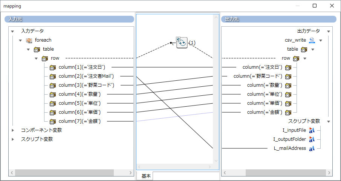The height and width of the screenshot is (181, 341).
Task: Click the column[7] 金額 icon
Action: [53, 121]
